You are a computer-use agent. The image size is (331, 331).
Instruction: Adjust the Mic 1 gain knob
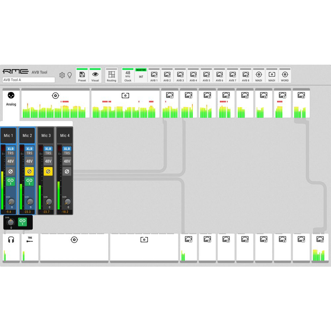[x=11, y=203]
